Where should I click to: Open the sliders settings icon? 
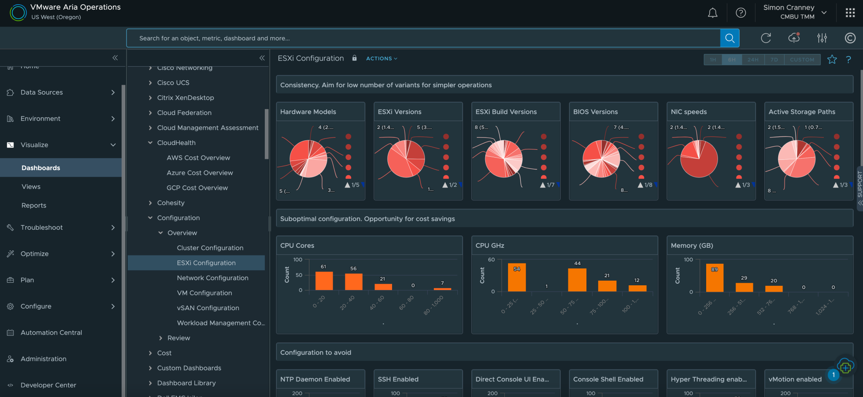(822, 38)
